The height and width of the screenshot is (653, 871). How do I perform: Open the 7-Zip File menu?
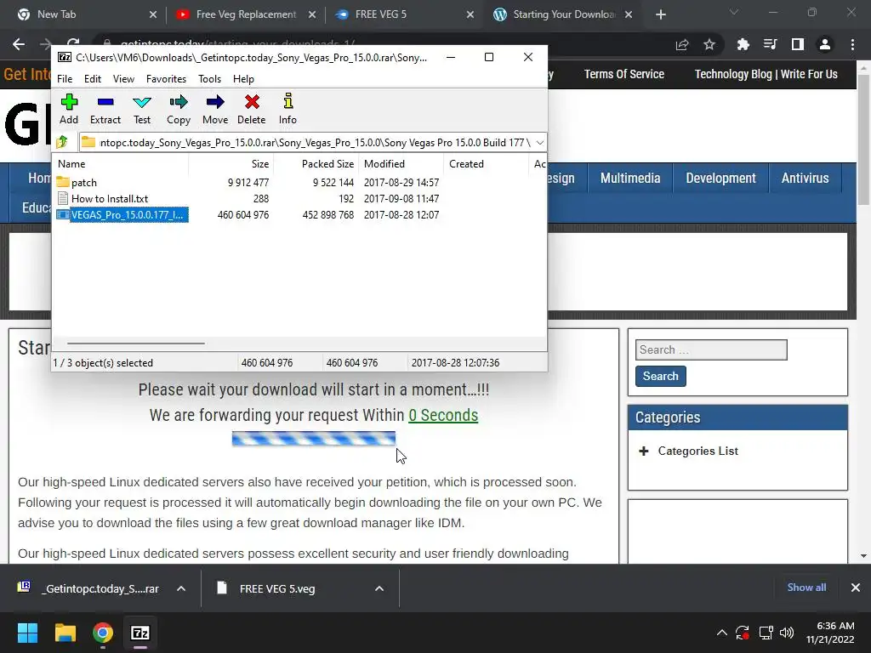click(65, 79)
